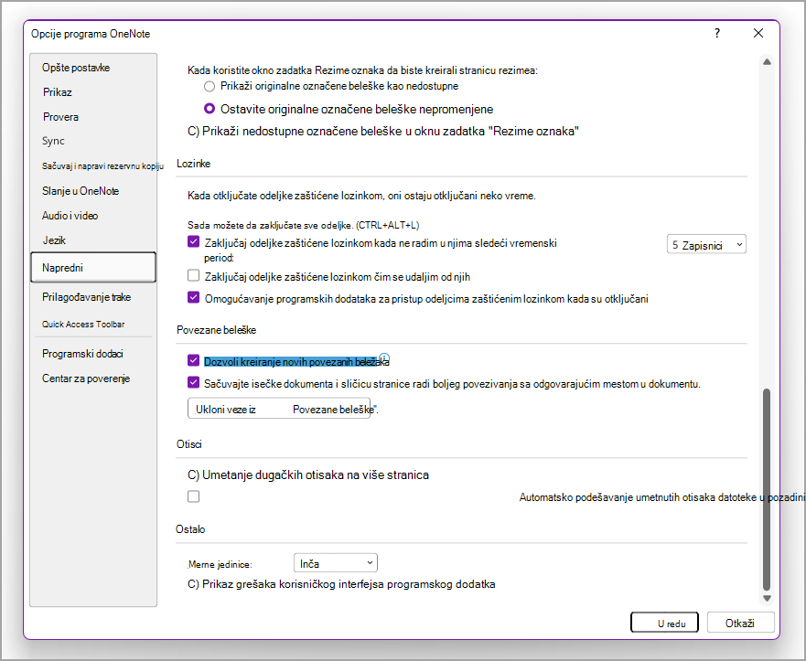Click the scrollbar down arrow
The height and width of the screenshot is (661, 806).
[767, 598]
